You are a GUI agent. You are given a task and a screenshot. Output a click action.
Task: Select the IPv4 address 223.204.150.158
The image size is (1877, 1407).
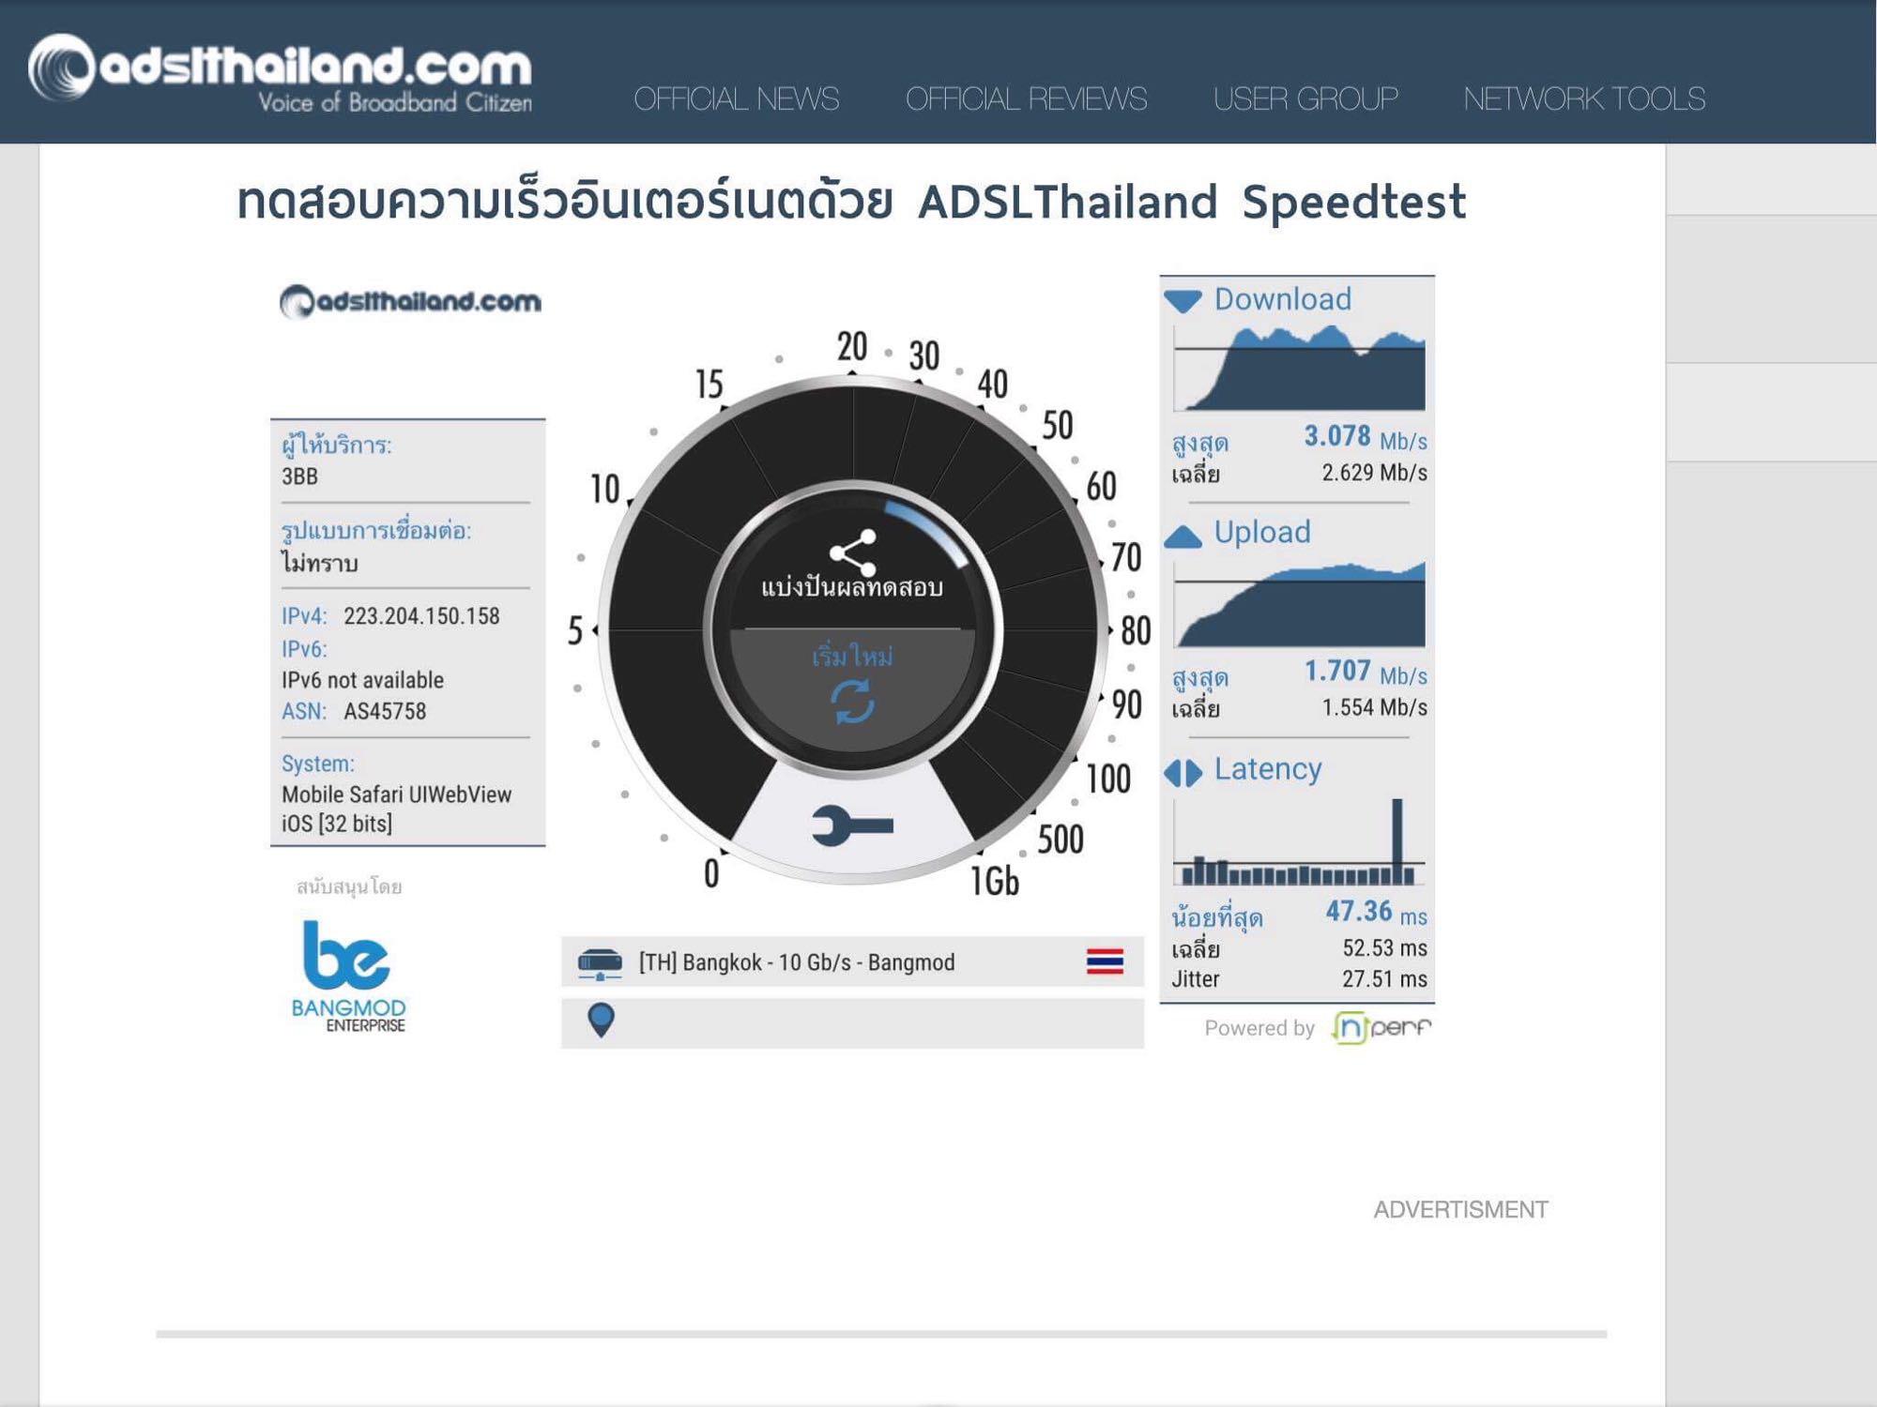coord(421,616)
